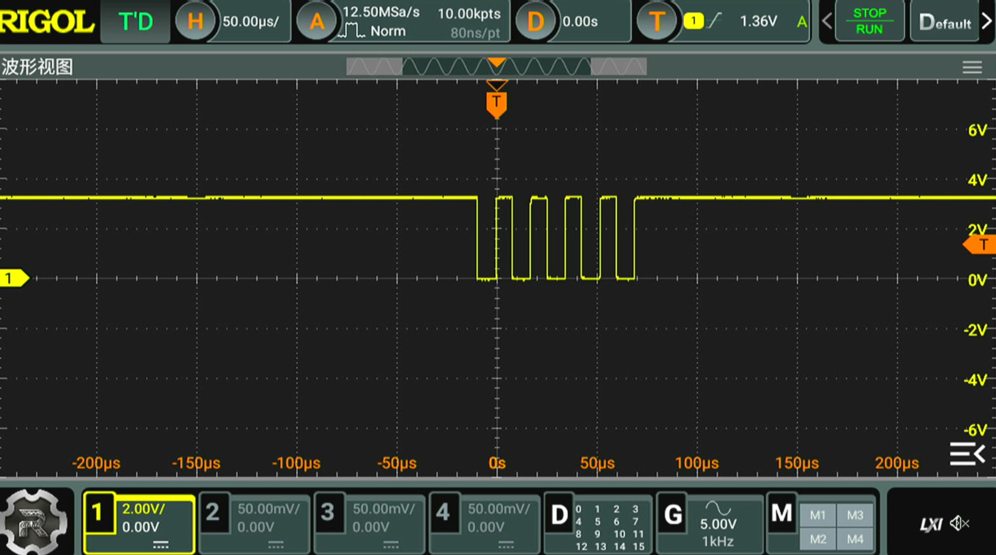996x555 pixels.
Task: Toggle STOP/RUN acquisition
Action: [869, 21]
